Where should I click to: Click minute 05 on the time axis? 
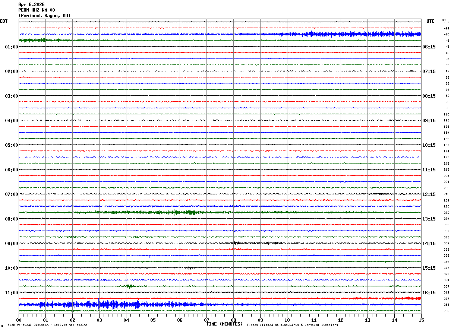(x=153, y=320)
